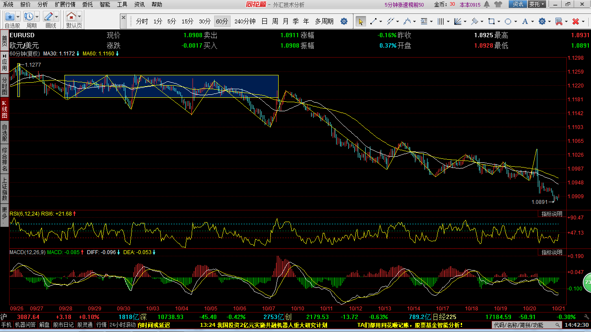This screenshot has width=591, height=332.
Task: Click the 5分钟涨速榜前50 link
Action: 404,4
